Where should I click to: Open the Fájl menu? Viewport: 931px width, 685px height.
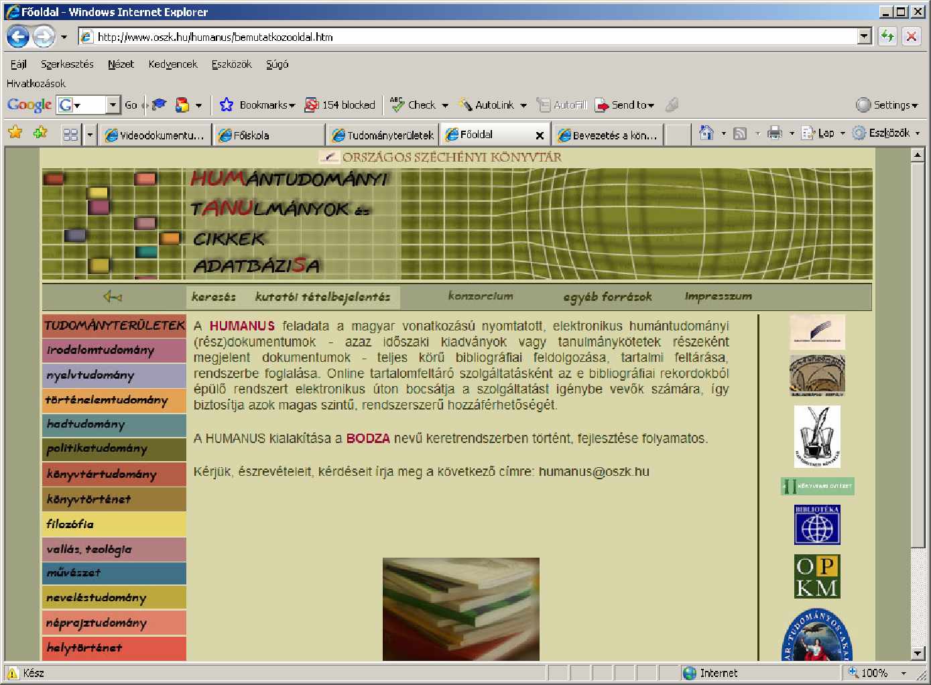(19, 64)
